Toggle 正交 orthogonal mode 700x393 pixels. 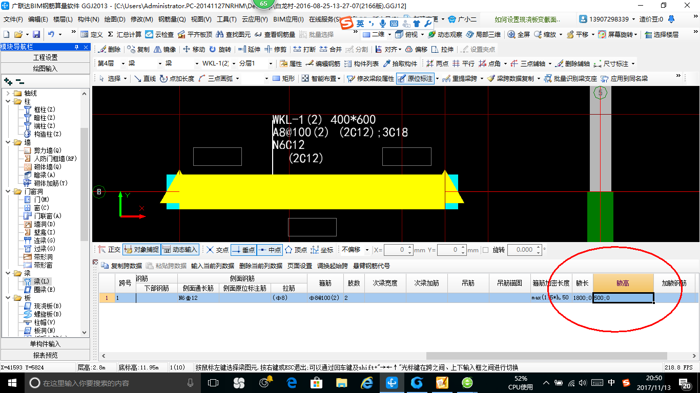click(x=109, y=250)
